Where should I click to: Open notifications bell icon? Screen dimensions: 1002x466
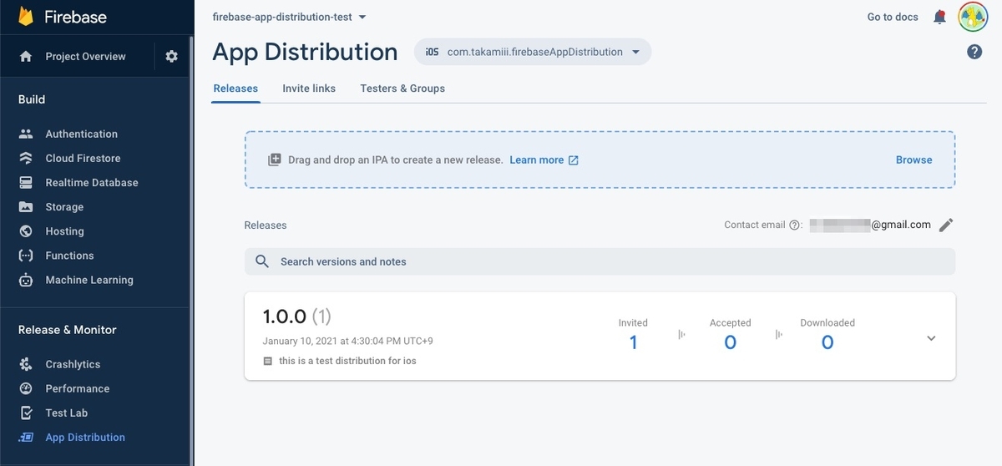click(940, 17)
